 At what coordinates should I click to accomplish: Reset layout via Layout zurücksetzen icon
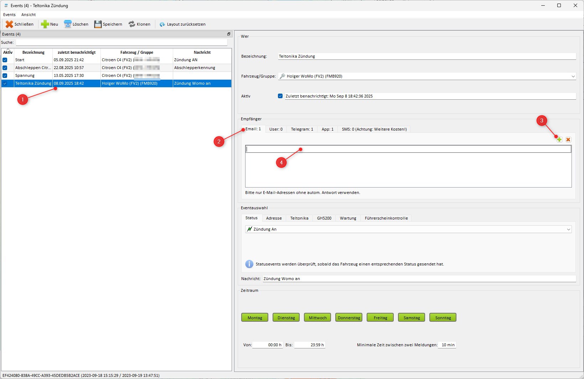[x=162, y=24]
